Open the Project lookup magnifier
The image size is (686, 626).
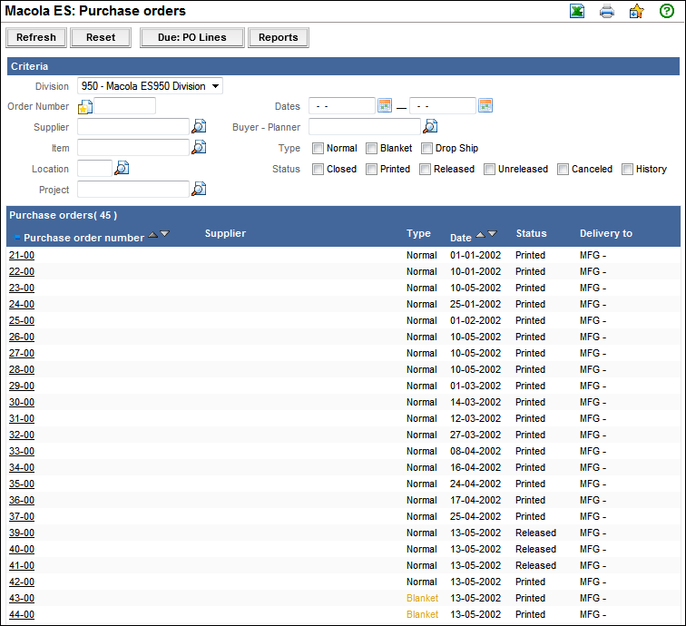199,189
